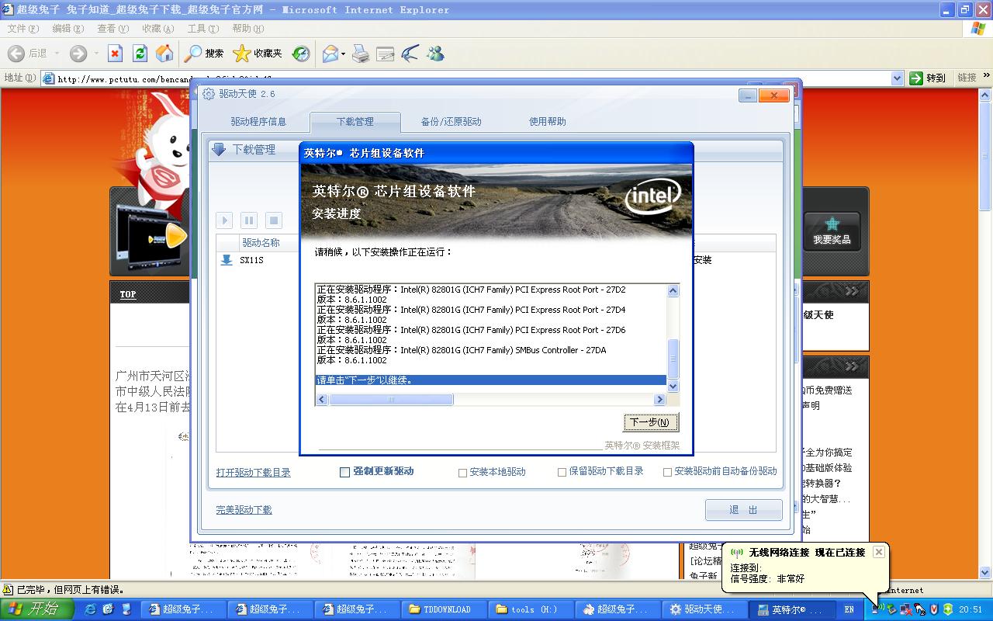Click the 下一步(N) button in Intel installer
This screenshot has width=993, height=621.
[x=651, y=422]
